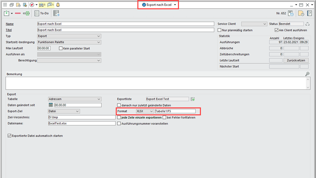This screenshot has width=316, height=178.
Task: Click the help question mark icon
Action: point(309,13)
